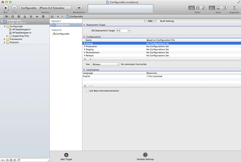The width and height of the screenshot is (241, 162).
Task: Show the Issue navigator icon
Action: click(25, 16)
